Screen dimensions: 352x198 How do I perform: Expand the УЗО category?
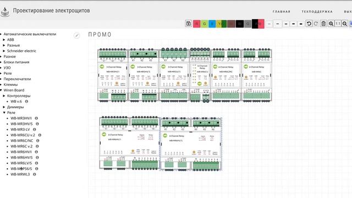pos(1,68)
